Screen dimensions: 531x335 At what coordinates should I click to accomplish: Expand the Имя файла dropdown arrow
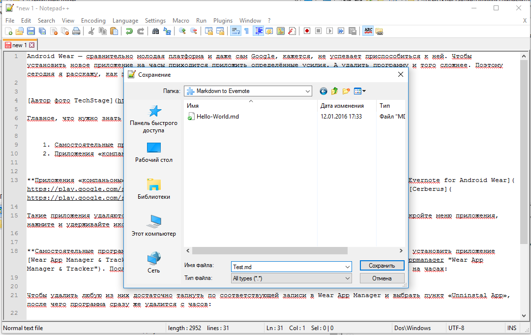click(348, 267)
